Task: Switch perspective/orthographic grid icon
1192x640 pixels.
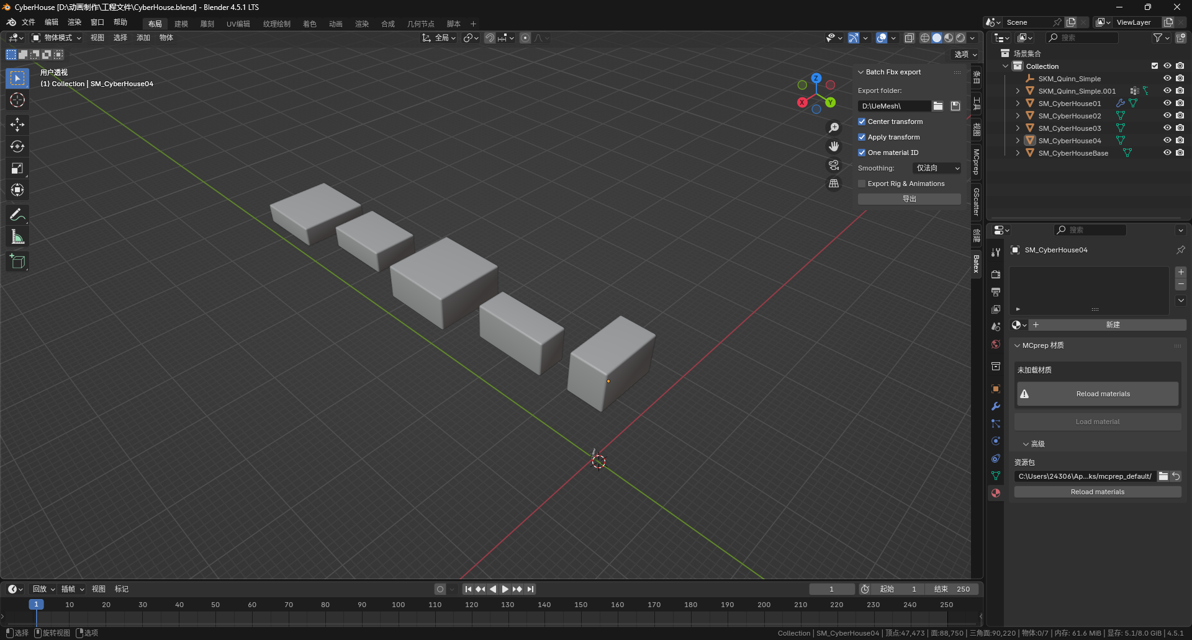Action: coord(834,184)
